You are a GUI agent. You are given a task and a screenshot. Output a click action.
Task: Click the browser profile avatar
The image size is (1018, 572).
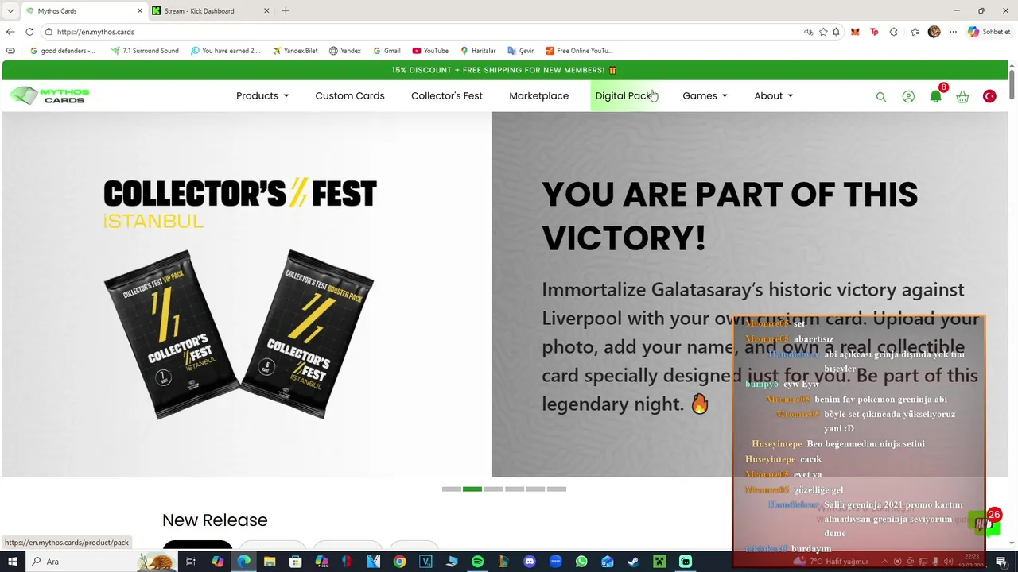[934, 32]
